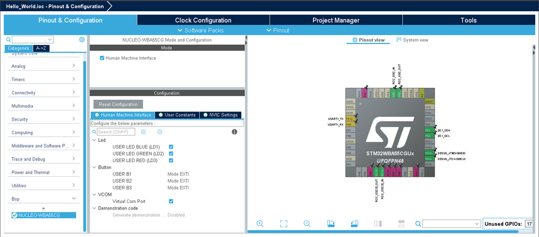The width and height of the screenshot is (539, 237).
Task: Collapse the Led parameter group
Action: pos(95,140)
